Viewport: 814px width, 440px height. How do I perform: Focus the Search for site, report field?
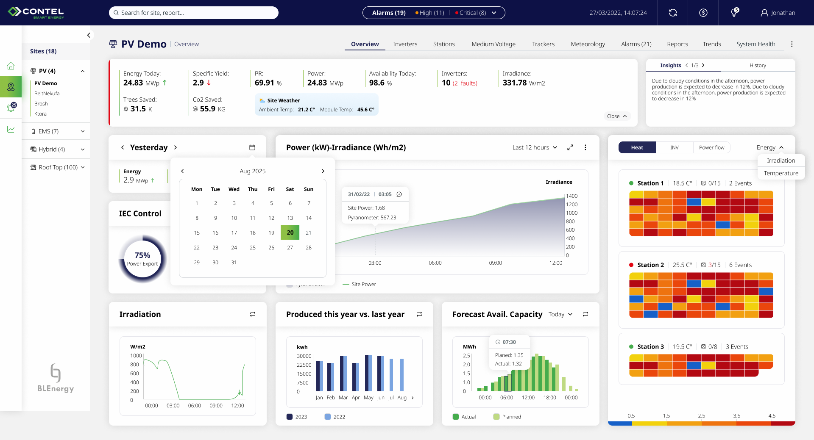(x=194, y=13)
